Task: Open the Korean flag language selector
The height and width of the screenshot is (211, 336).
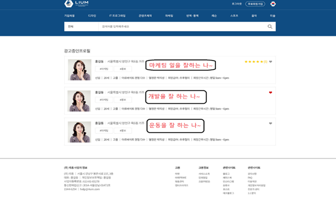Action: [273, 4]
